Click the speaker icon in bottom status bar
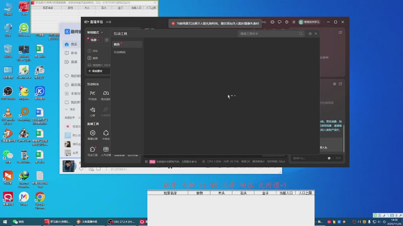403x226 pixels. [147, 161]
